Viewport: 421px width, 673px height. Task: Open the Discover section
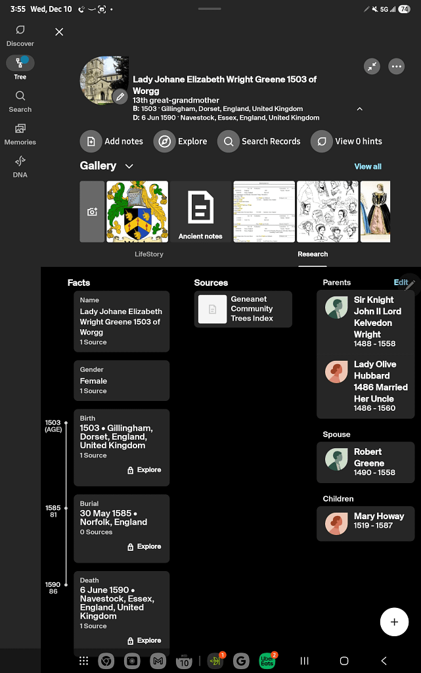20,35
